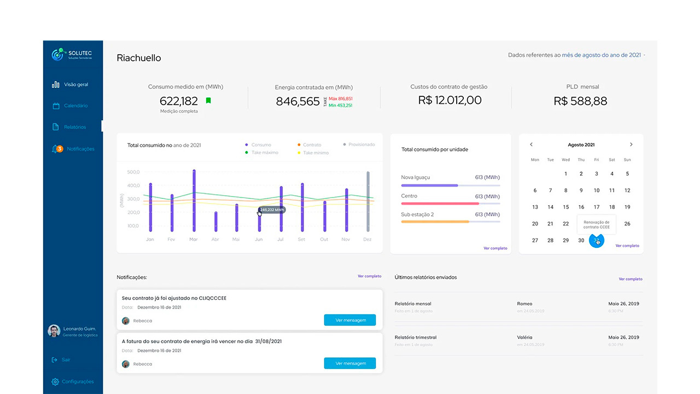Go to previous month in the calendar

[531, 144]
